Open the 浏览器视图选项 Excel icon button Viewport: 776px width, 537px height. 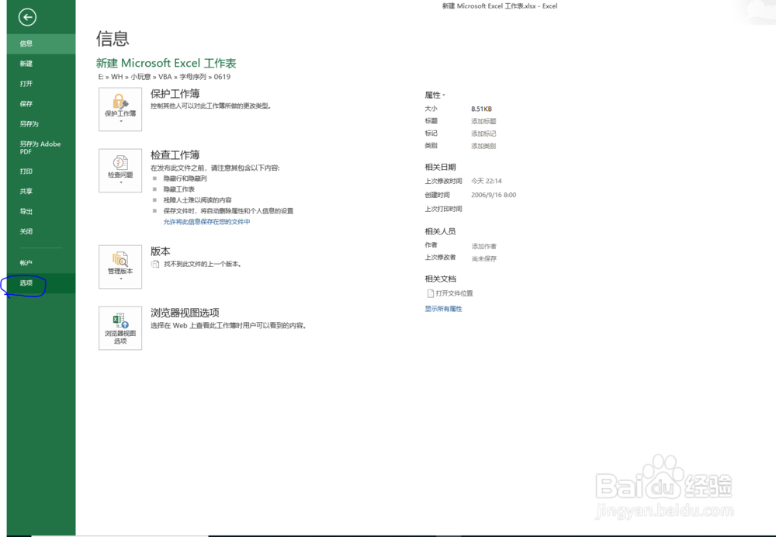point(120,328)
